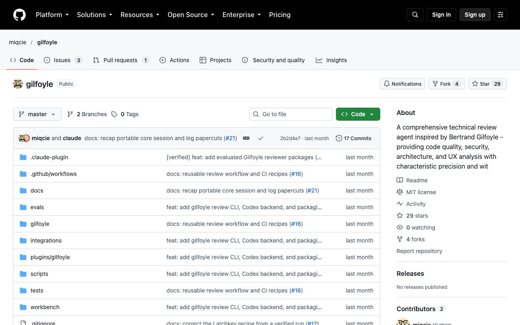
Task: Fork the gilfoyle repository
Action: coord(446,84)
